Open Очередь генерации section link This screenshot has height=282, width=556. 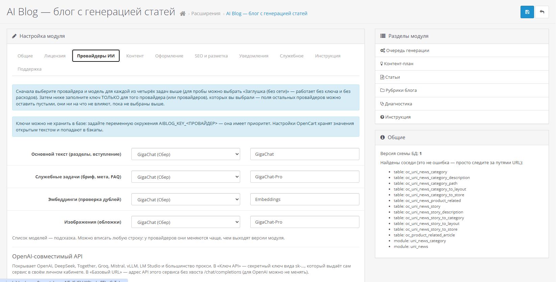tap(462, 50)
